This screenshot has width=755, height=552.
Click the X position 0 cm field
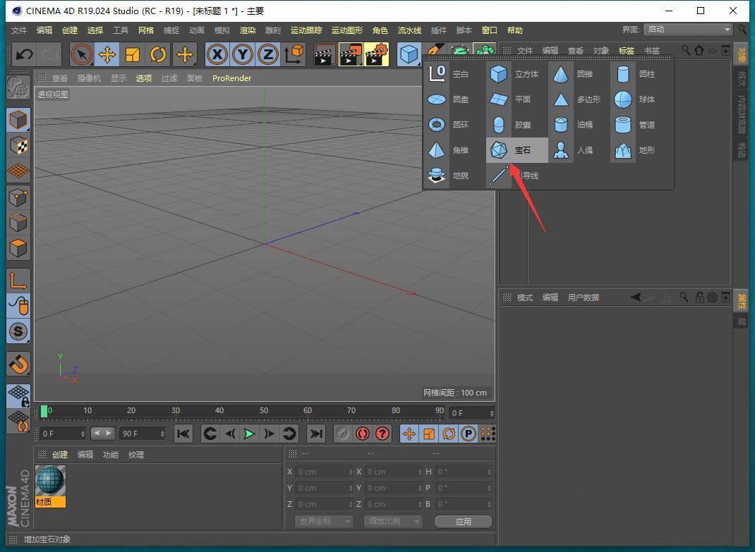coord(325,472)
